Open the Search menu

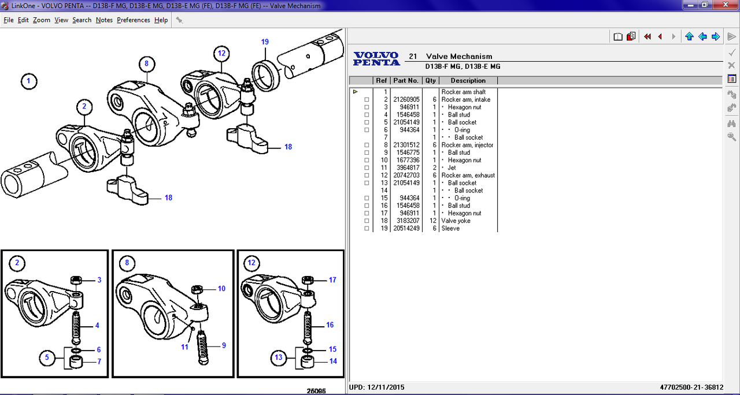pos(82,20)
